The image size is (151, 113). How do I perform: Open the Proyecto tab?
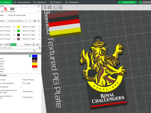[x=56, y=2]
